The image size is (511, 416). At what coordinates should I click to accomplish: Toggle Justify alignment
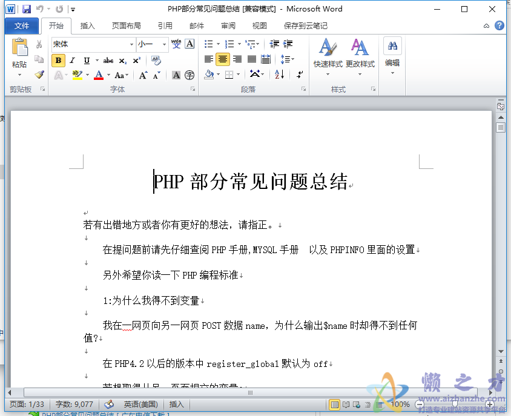[252, 59]
